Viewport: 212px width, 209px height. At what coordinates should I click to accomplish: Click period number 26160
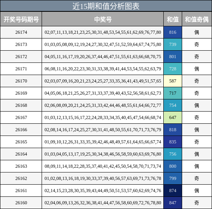point(21,203)
